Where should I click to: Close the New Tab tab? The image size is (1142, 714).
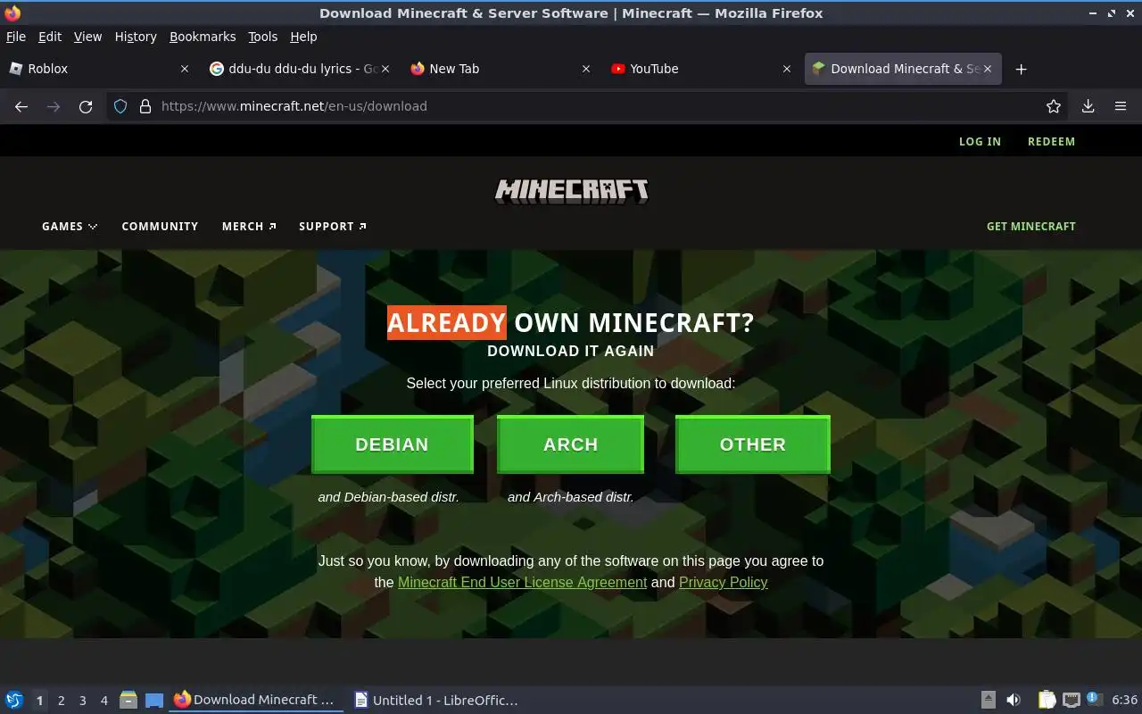tap(586, 69)
